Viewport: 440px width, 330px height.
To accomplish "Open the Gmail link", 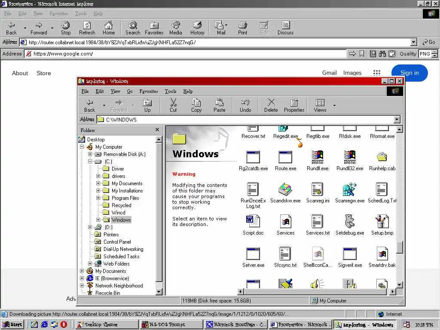I will pos(330,73).
